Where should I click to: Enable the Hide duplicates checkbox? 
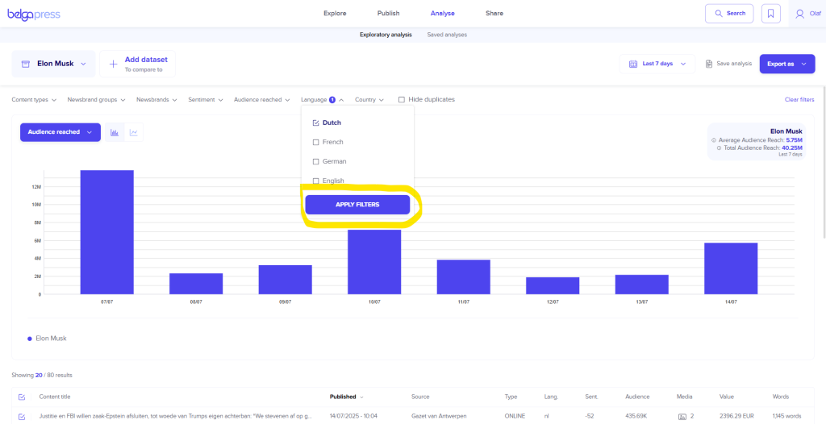[402, 100]
